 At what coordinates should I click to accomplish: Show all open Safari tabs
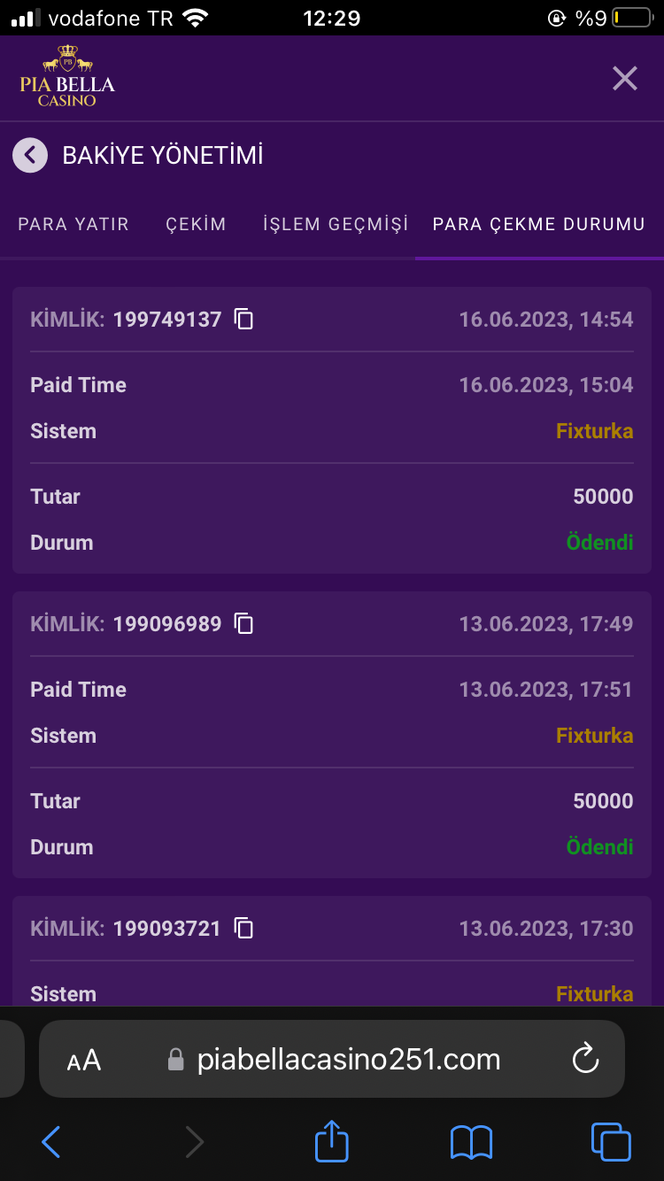(x=610, y=1142)
